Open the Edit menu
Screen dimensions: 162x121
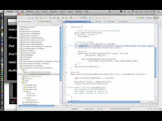pos(22,11)
